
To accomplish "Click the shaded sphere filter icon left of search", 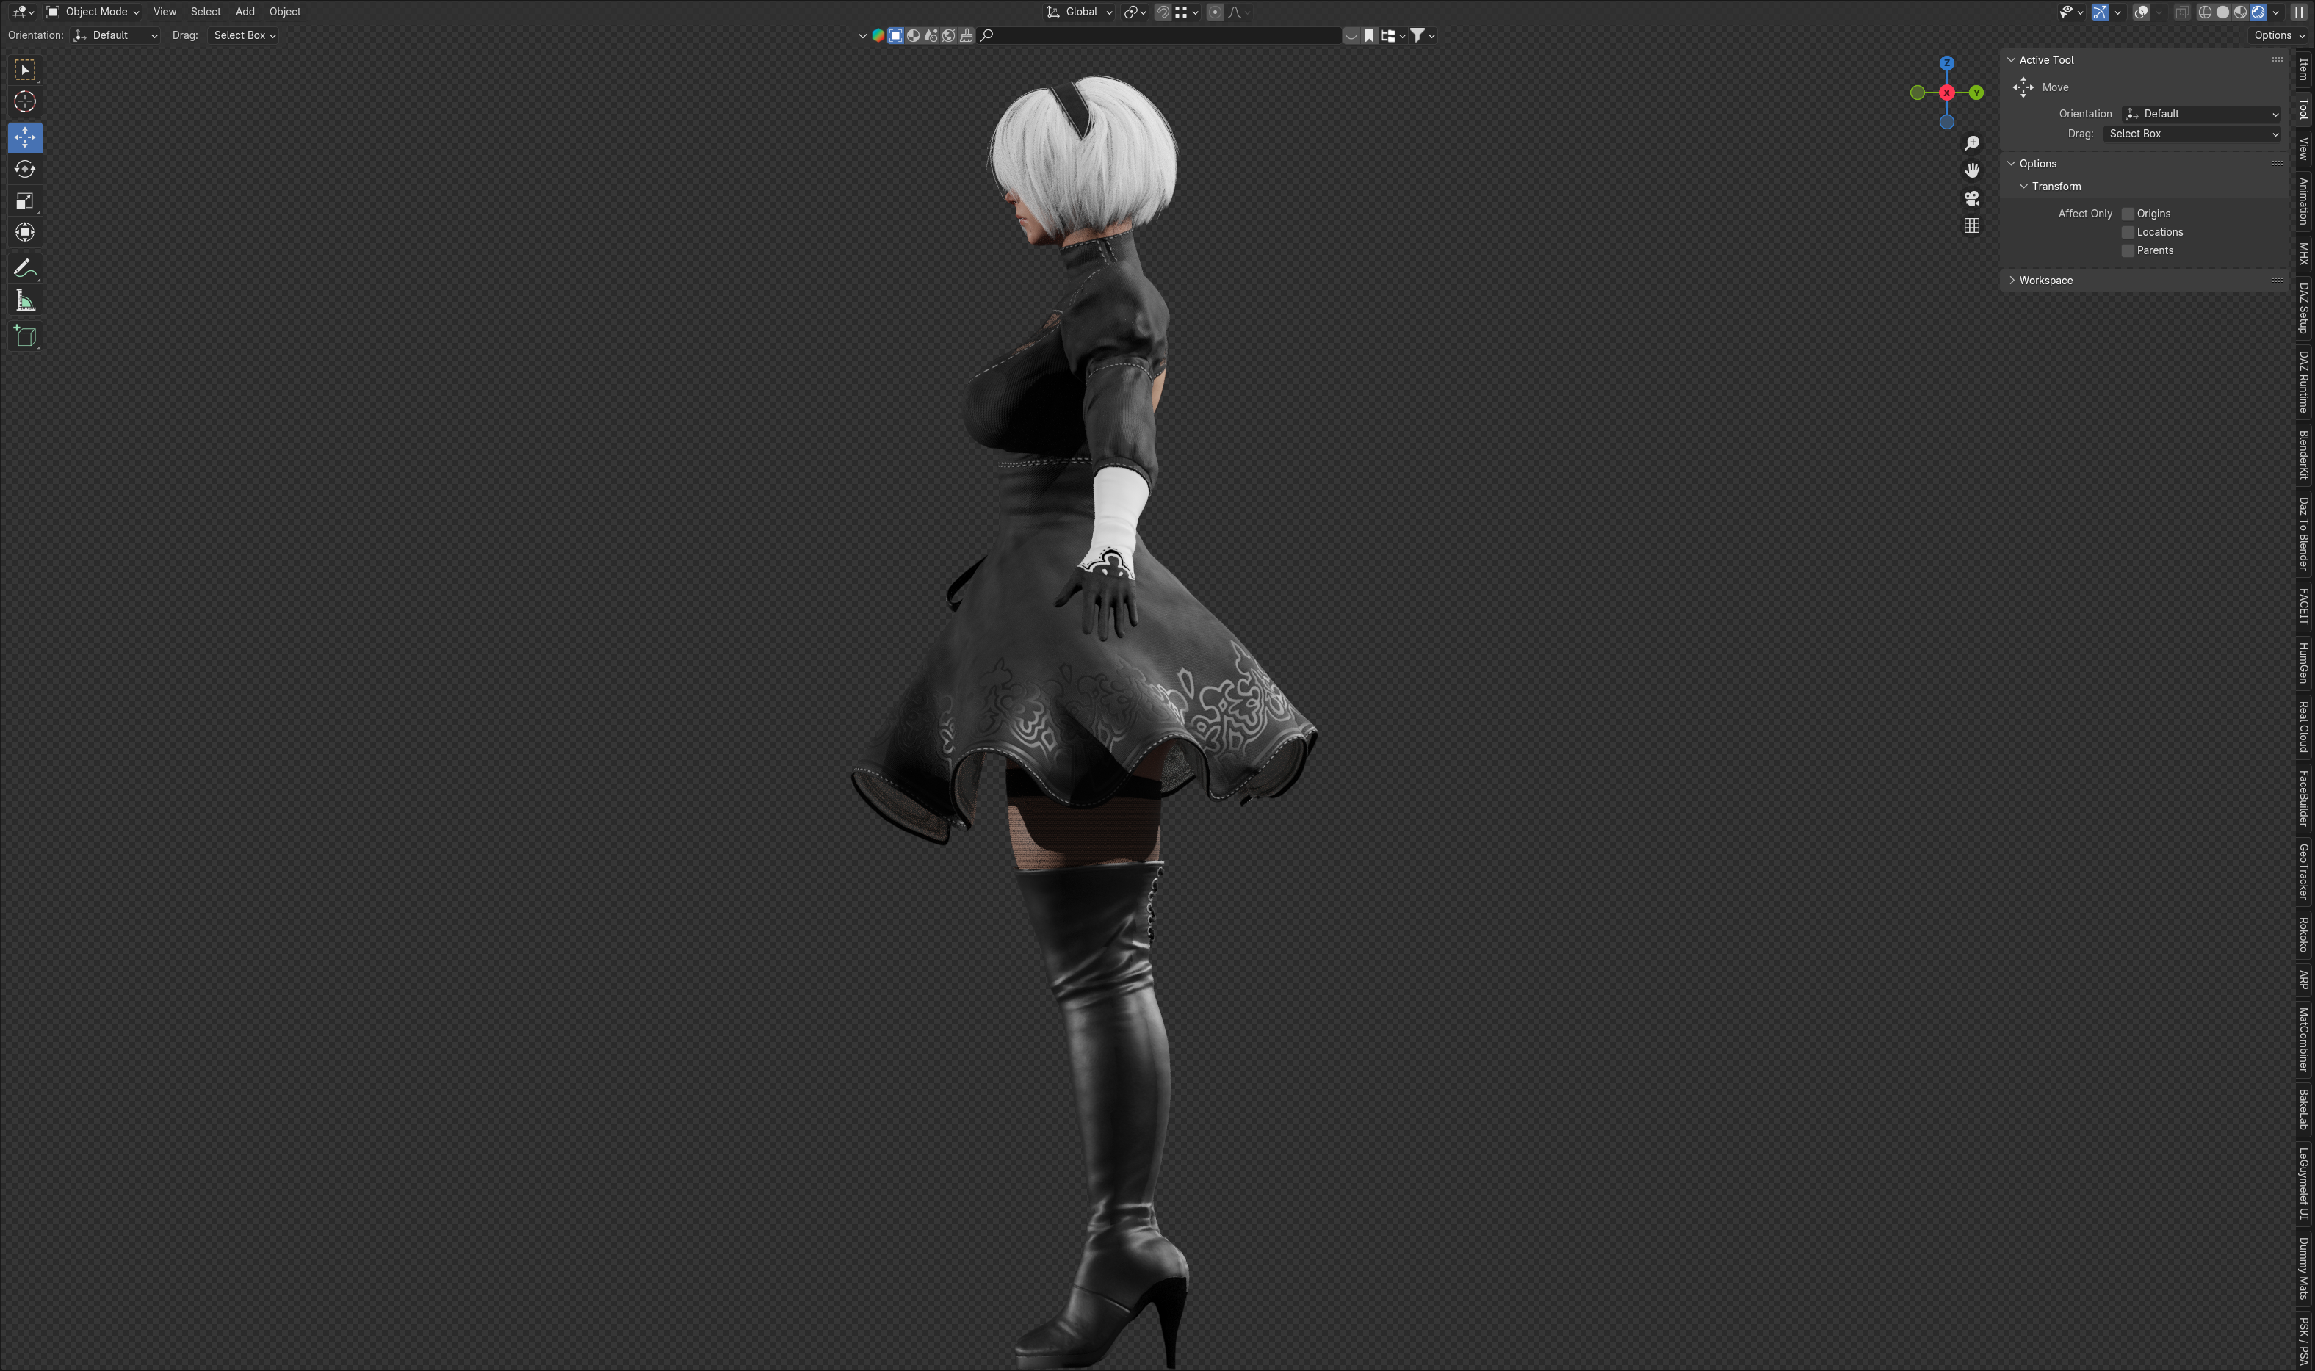I will point(913,36).
